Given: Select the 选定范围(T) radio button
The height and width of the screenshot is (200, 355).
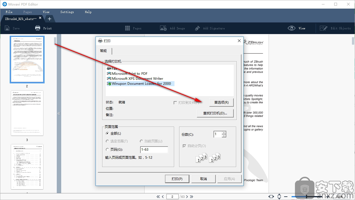Looking at the screenshot, I should click(108, 141).
